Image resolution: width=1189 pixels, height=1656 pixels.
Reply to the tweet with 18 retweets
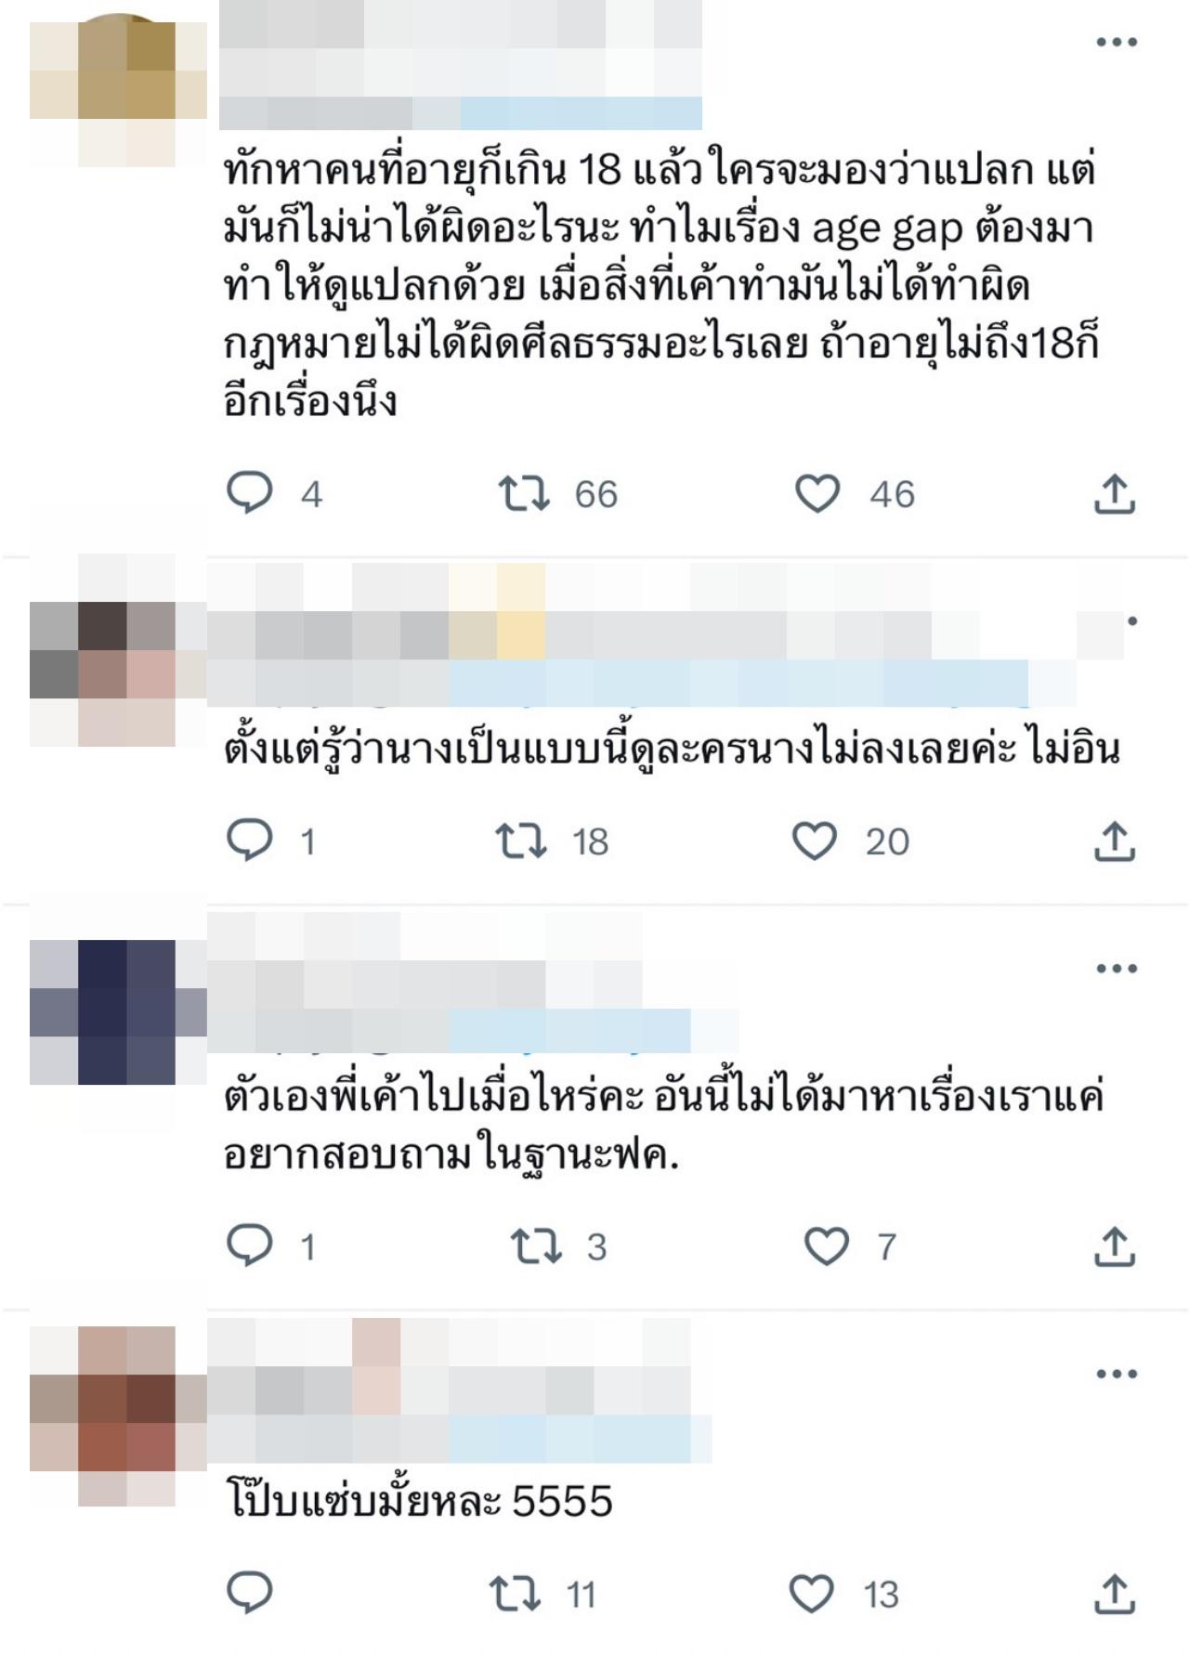point(250,840)
